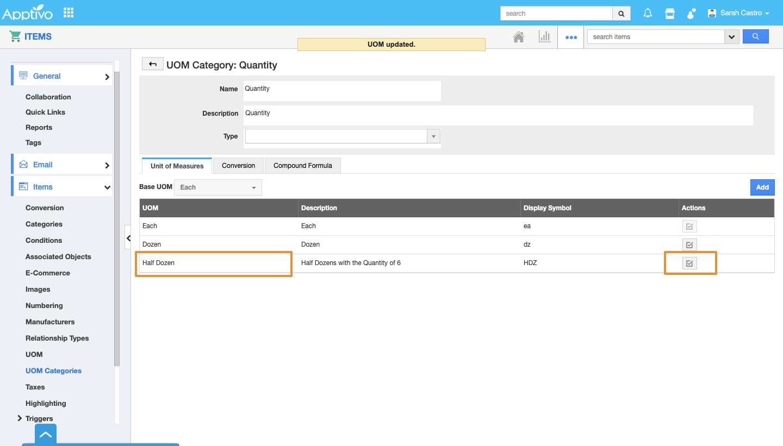Open the reports bar chart icon

tap(544, 37)
